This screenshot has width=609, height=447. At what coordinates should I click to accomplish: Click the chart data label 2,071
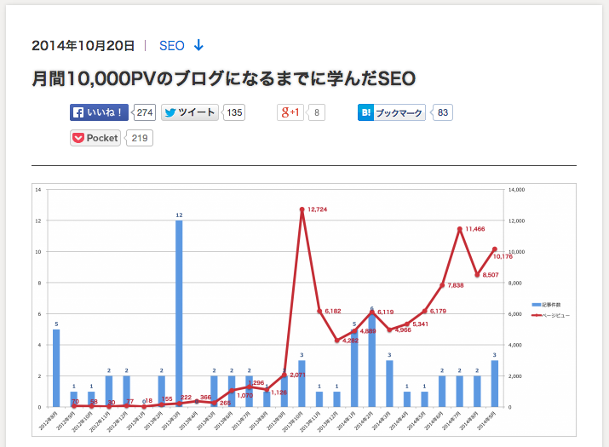(297, 375)
